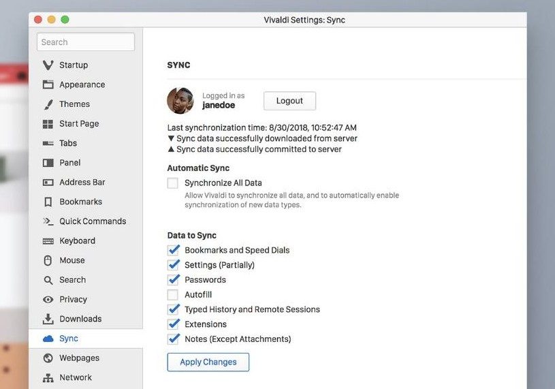The image size is (555, 389).
Task: Click the Search magnifier icon in sidebar
Action: tap(48, 280)
